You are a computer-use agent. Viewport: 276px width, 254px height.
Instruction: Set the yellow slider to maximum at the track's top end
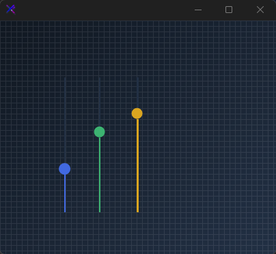tap(137, 78)
